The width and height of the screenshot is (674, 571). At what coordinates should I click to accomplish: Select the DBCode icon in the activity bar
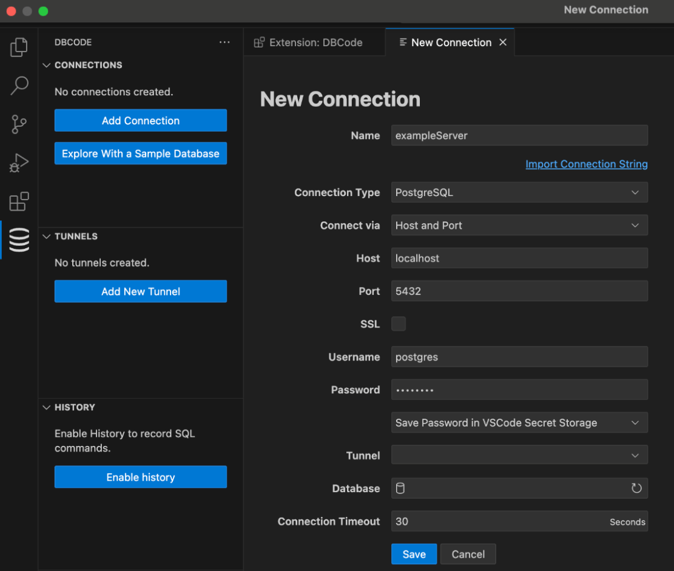click(19, 240)
